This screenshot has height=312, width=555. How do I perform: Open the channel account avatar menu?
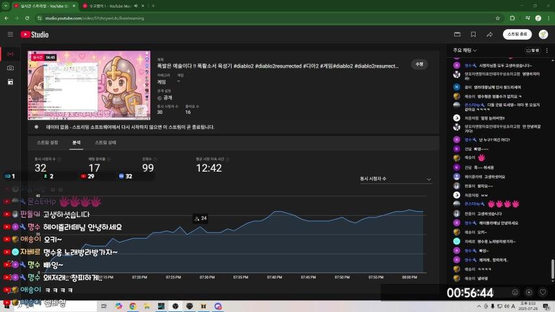pyautogui.click(x=543, y=34)
